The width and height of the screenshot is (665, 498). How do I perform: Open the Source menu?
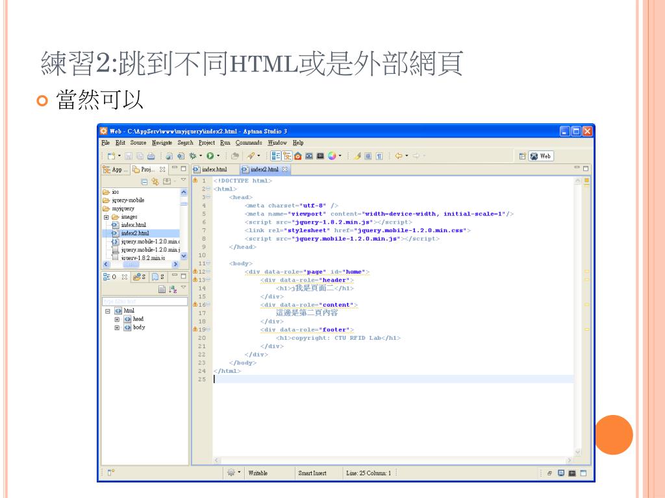point(138,143)
